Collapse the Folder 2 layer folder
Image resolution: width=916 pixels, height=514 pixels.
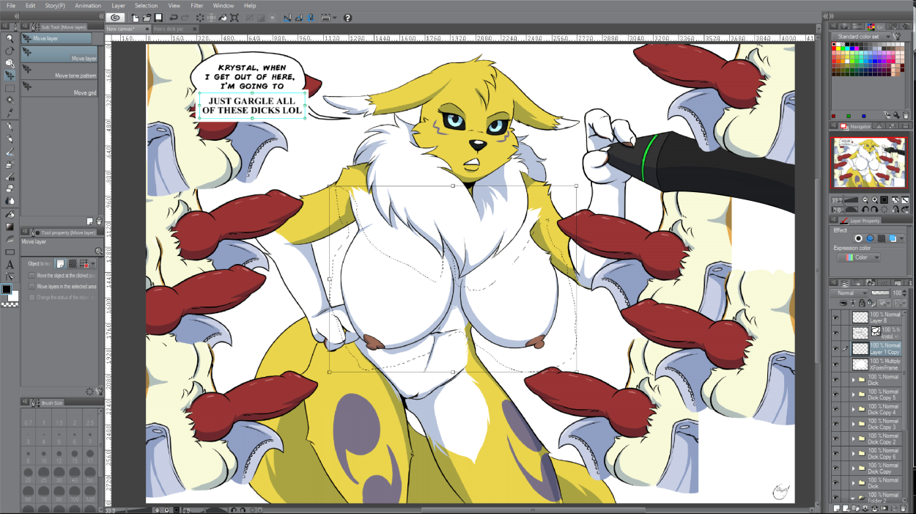tap(853, 498)
